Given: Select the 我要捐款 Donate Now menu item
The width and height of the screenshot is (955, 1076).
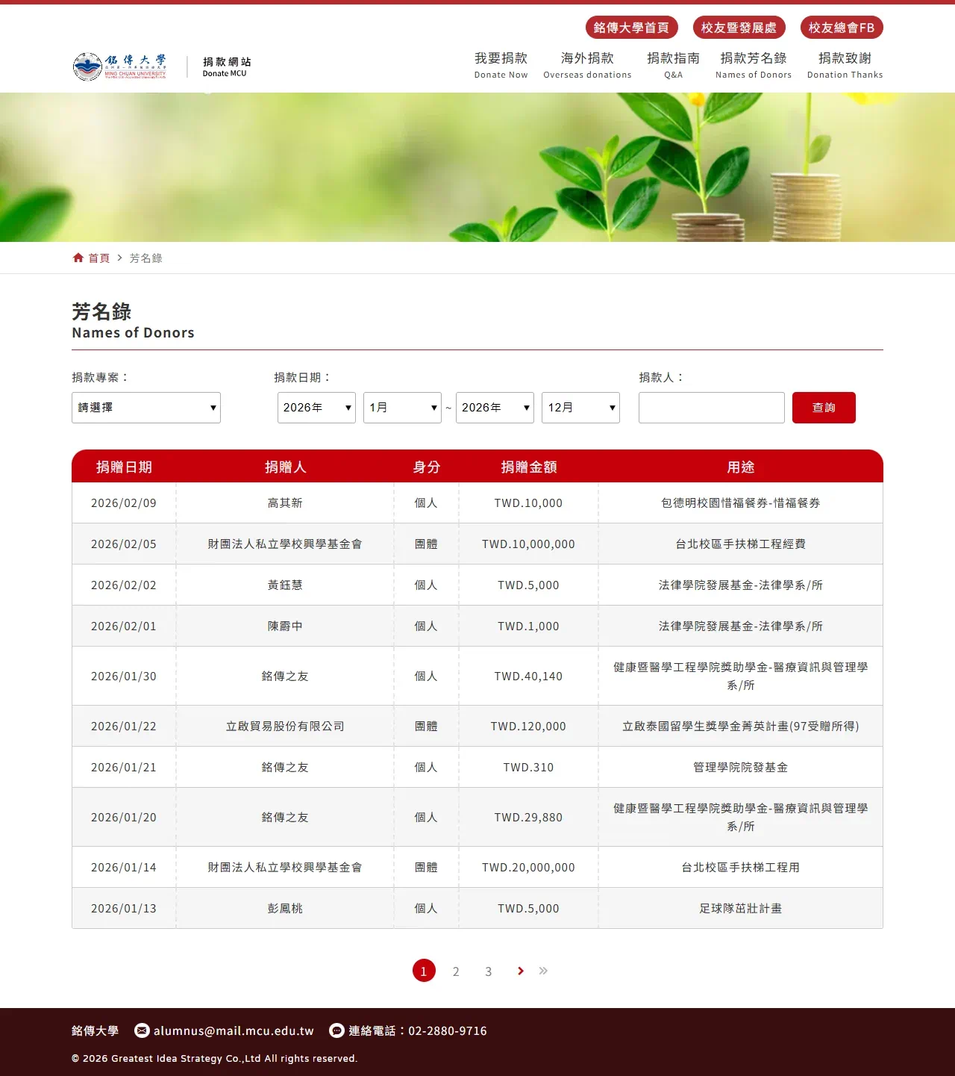Looking at the screenshot, I should coord(501,64).
